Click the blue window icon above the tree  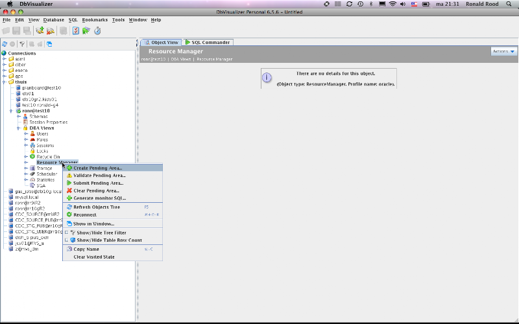point(49,44)
